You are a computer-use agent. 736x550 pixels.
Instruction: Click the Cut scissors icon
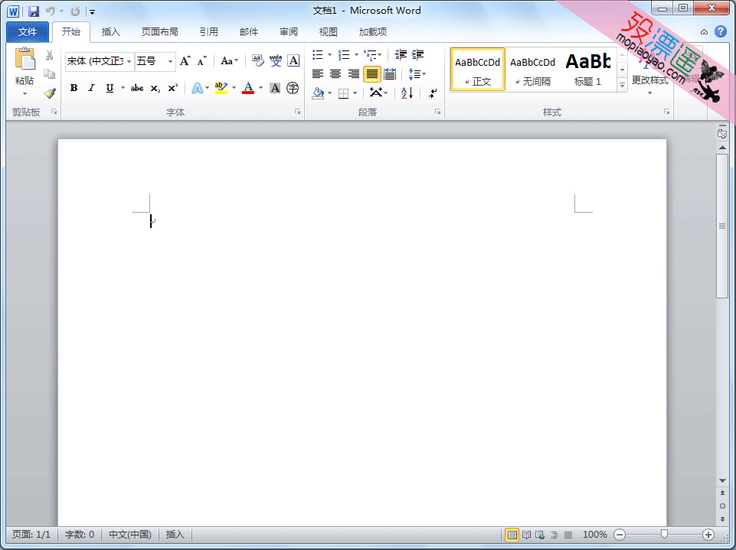click(49, 55)
